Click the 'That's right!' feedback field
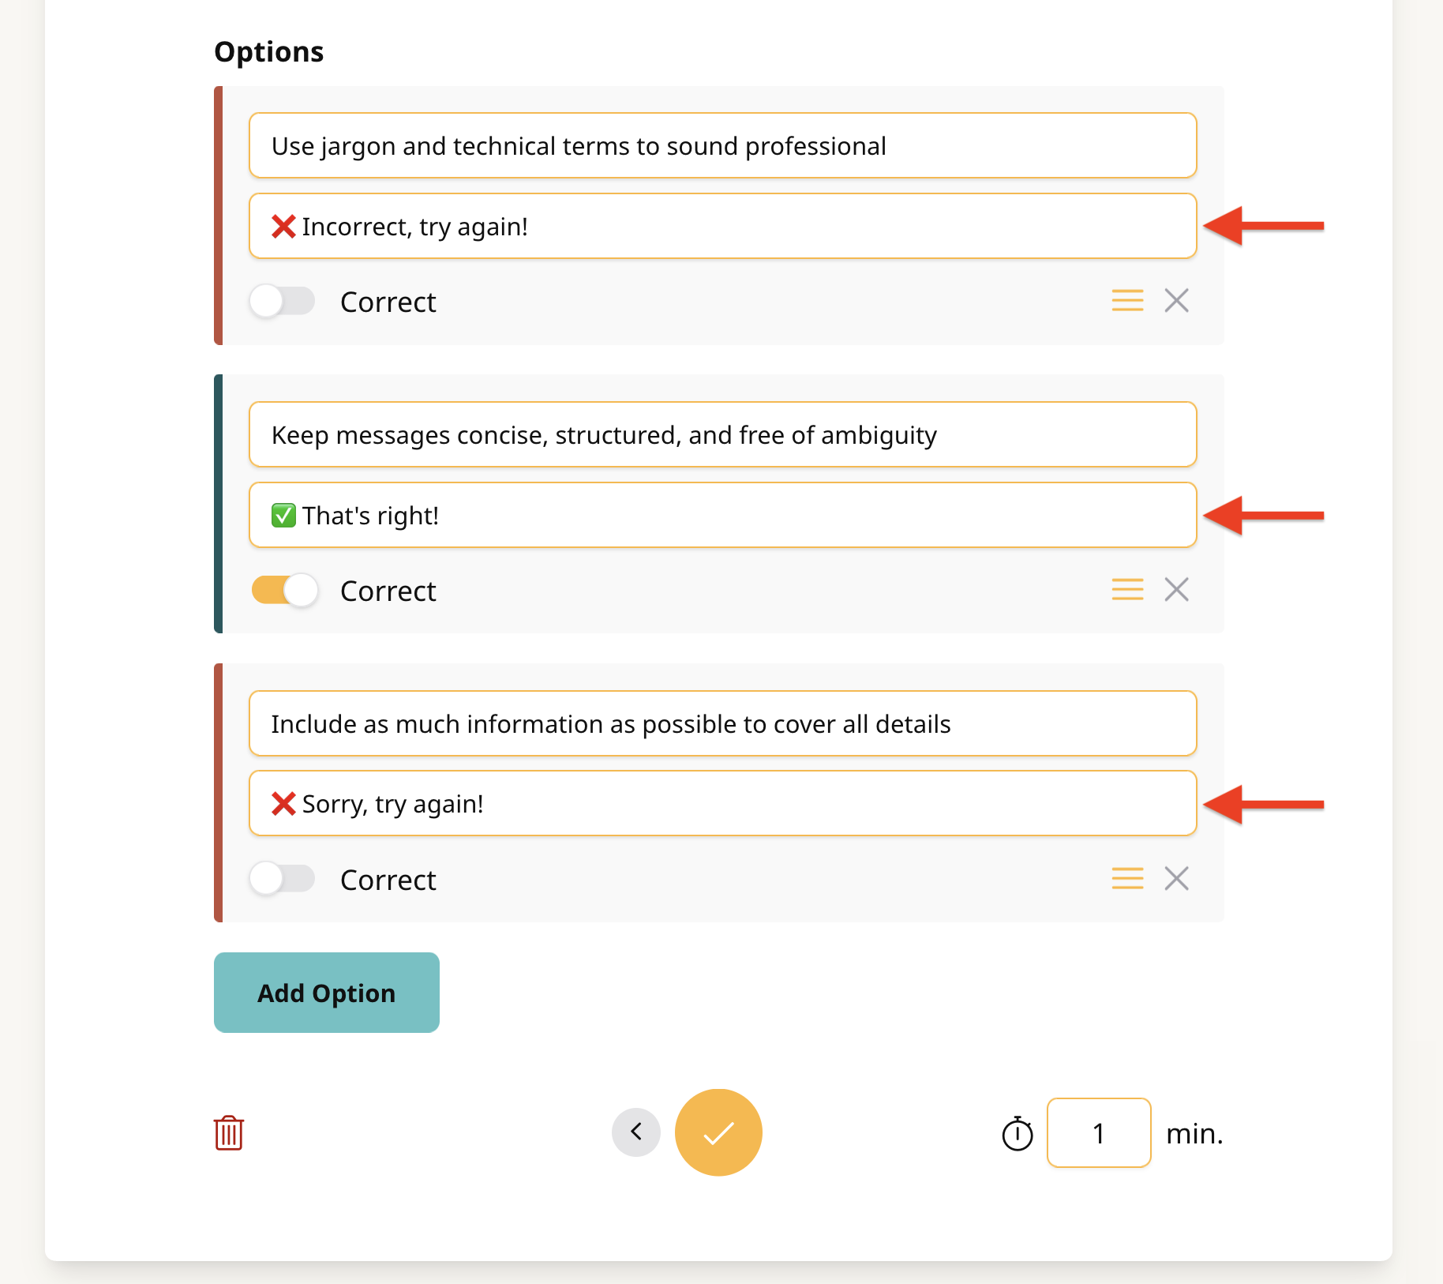Viewport: 1443px width, 1284px height. (723, 516)
